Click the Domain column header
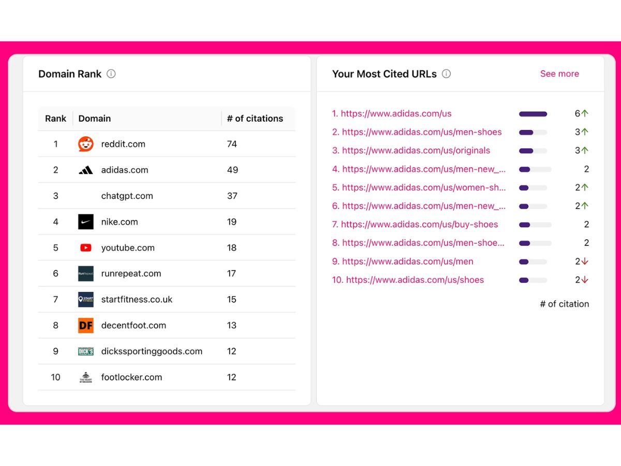This screenshot has width=621, height=466. [x=95, y=119]
